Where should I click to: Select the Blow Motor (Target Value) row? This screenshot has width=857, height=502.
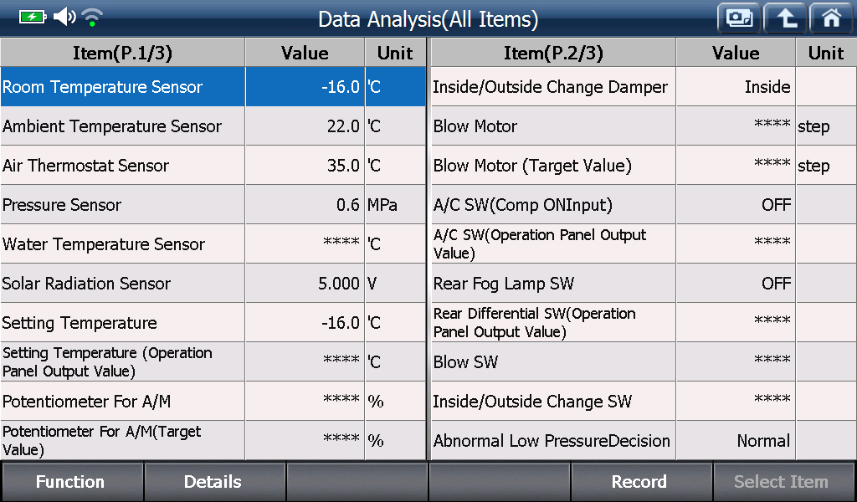point(644,166)
